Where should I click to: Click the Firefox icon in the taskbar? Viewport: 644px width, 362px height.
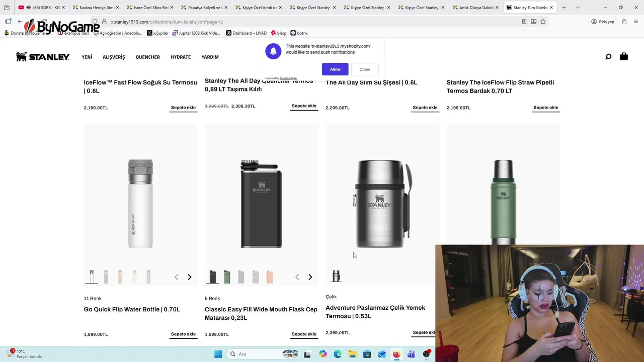tap(396, 354)
